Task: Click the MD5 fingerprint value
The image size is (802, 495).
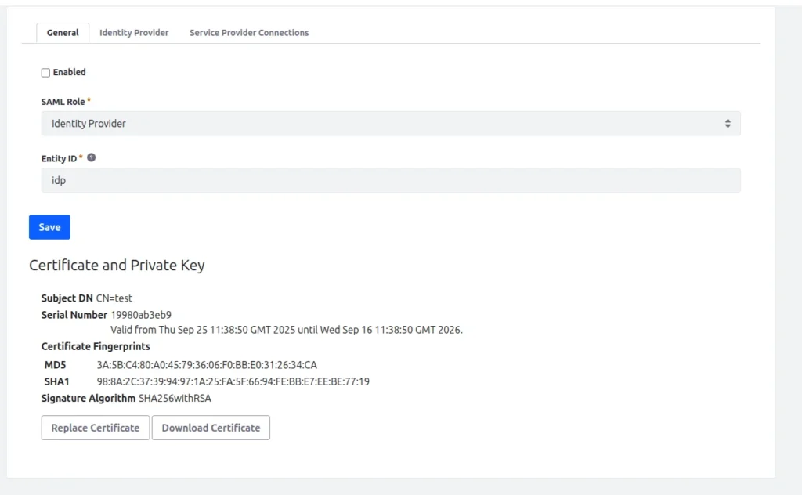Action: (x=207, y=365)
